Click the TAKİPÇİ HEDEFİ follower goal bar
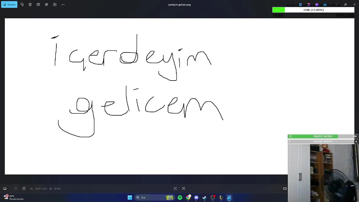Viewport: 359px width, 202px height. click(323, 136)
